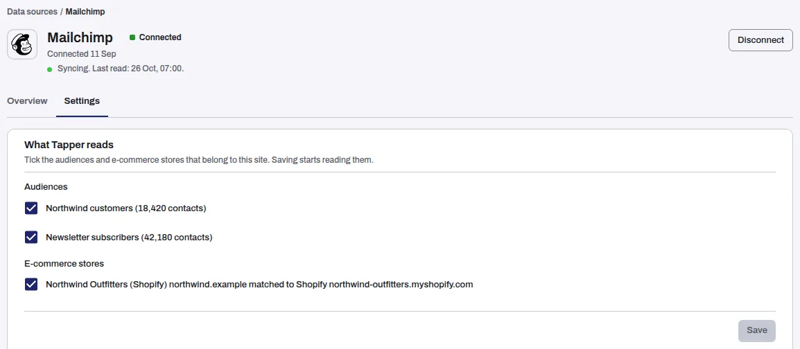Screen dimensions: 800x349
Task: Uncheck the Newsletter subscribers audience checkbox
Action: point(31,237)
